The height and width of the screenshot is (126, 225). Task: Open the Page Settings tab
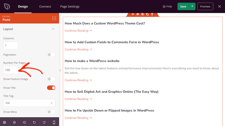(70, 7)
